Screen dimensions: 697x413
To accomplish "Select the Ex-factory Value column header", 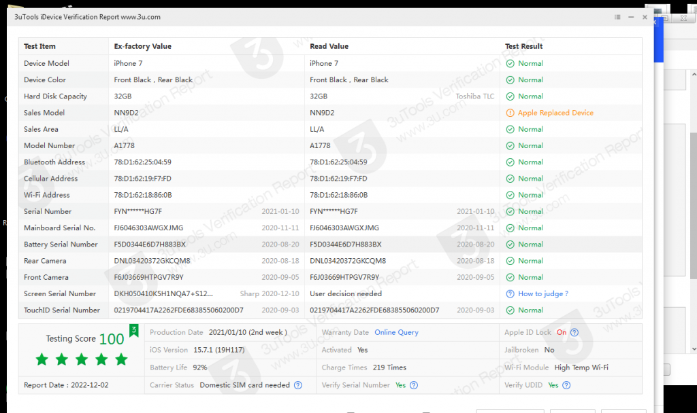I will pos(143,46).
